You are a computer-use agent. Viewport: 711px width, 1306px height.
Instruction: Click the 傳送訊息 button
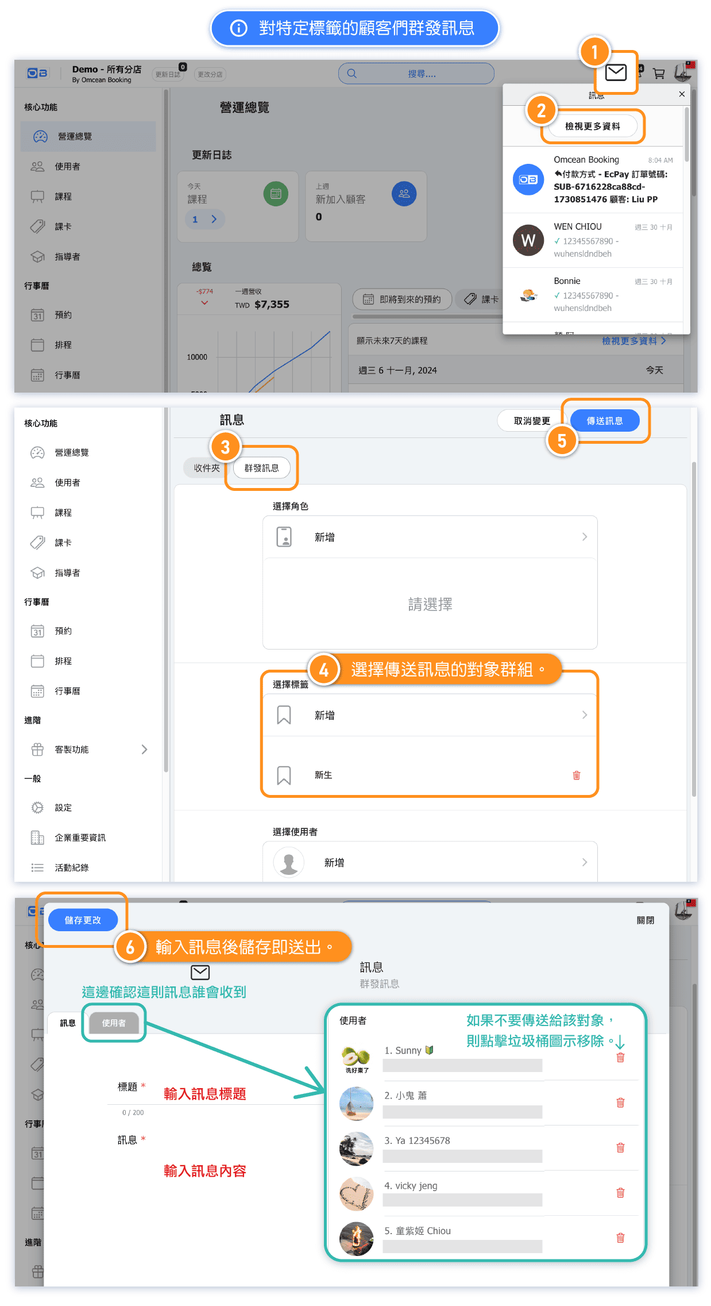[605, 421]
